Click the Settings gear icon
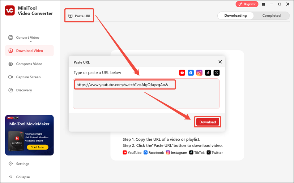 click(11, 164)
